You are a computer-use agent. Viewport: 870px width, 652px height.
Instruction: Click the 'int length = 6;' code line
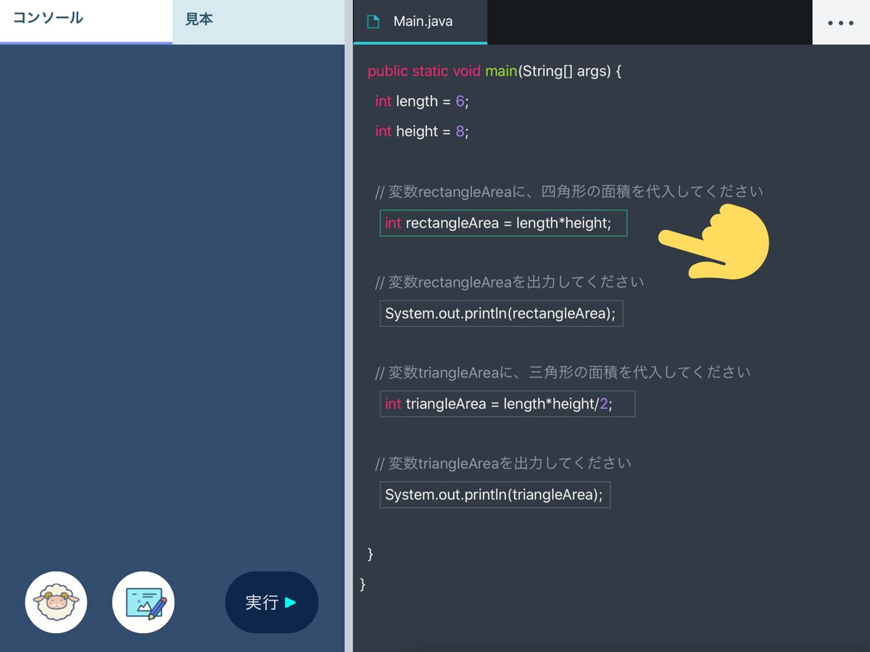(422, 101)
